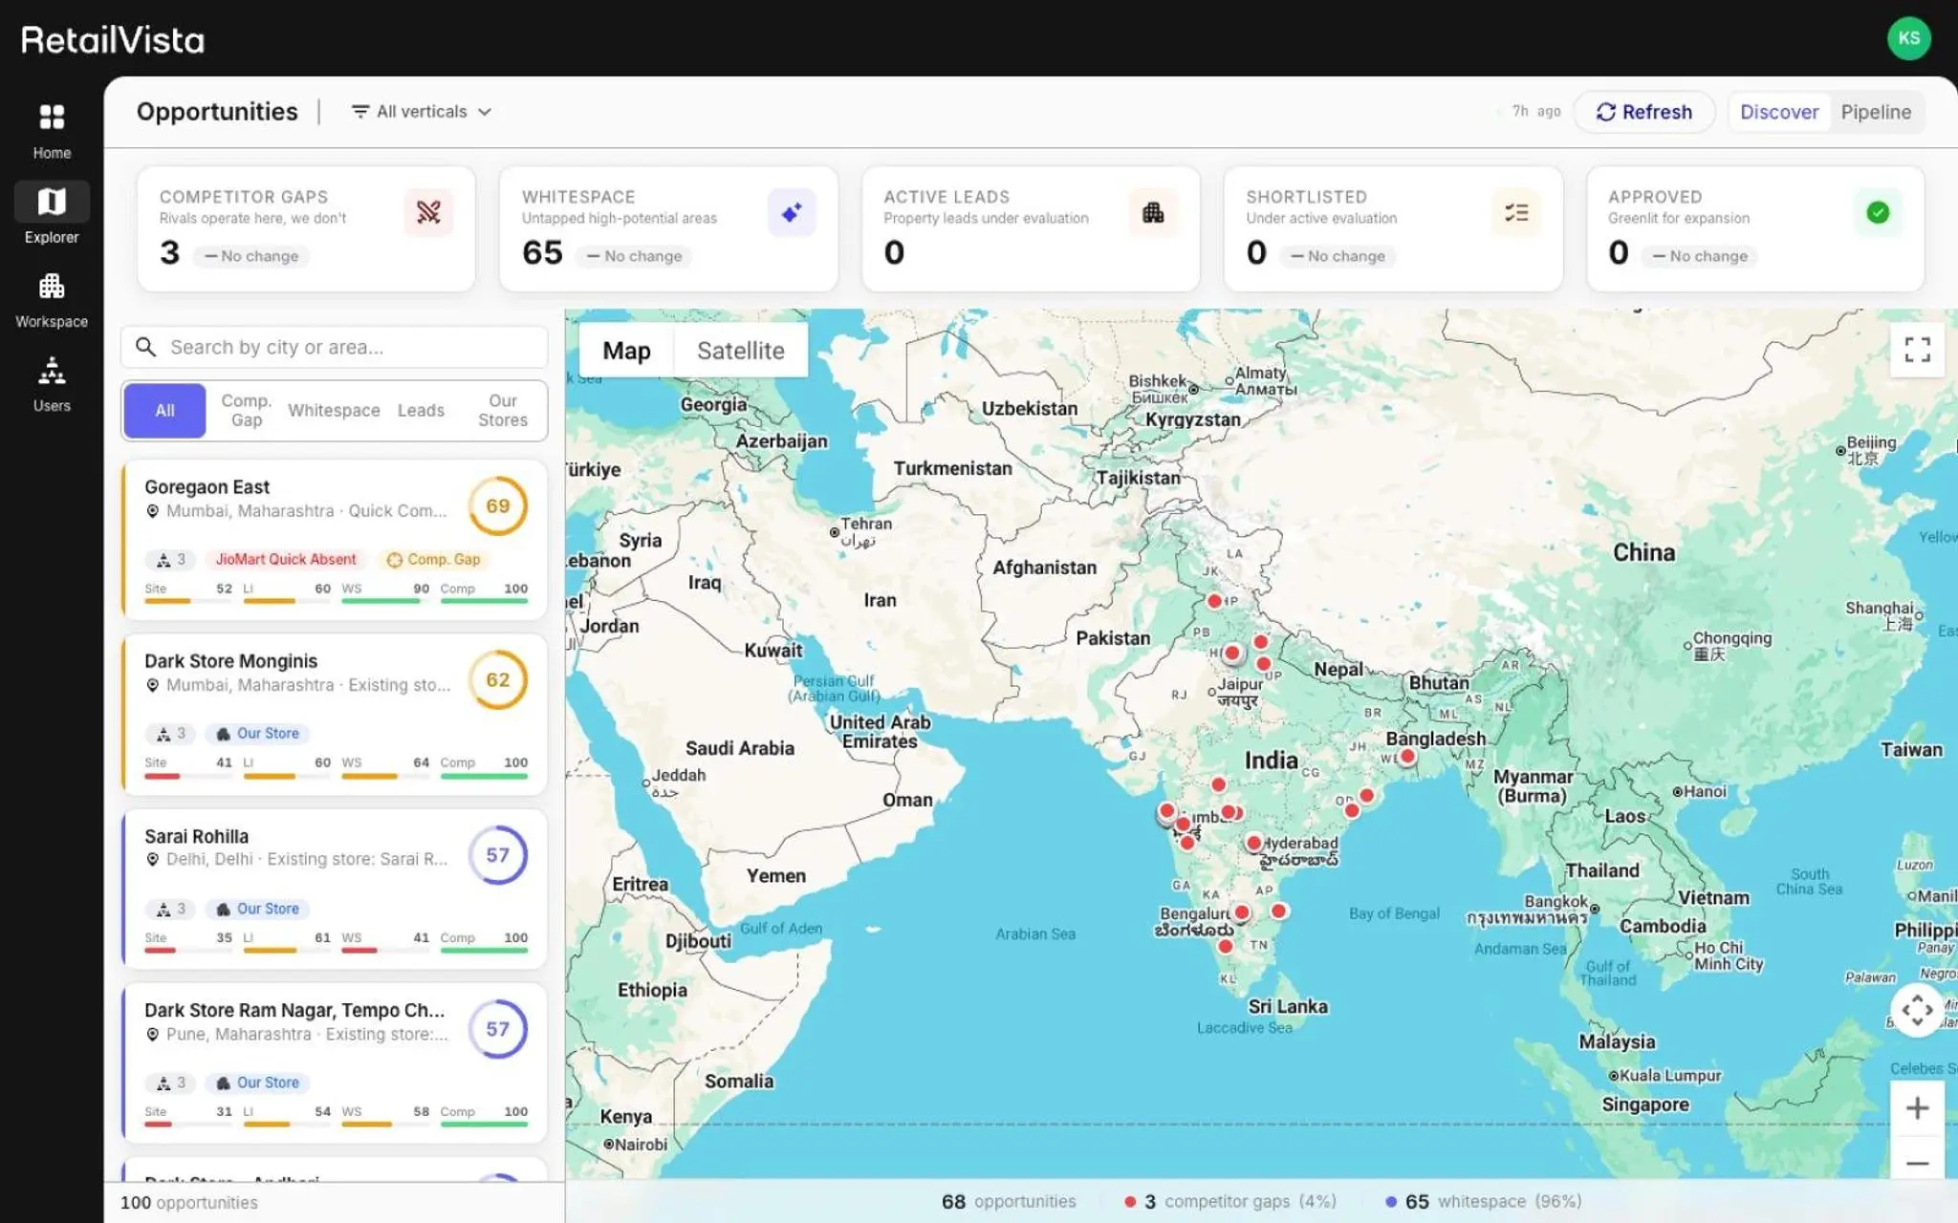This screenshot has height=1223, width=1958.
Task: Switch to the Discover view
Action: pos(1778,112)
